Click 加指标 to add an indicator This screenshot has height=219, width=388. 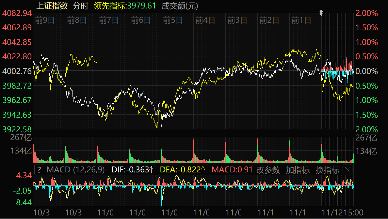(298, 170)
